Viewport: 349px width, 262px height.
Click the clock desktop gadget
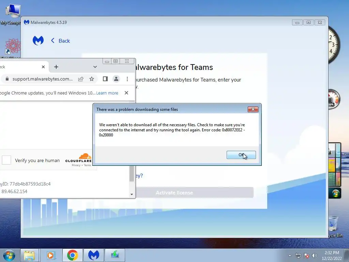(x=333, y=44)
